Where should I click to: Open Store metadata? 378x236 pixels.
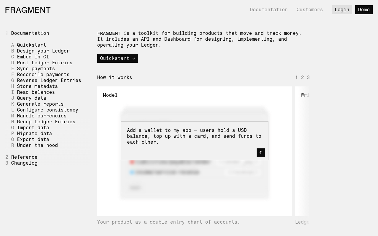point(37,86)
